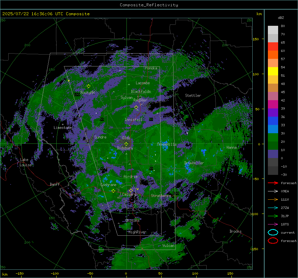Click the 'Calgary' map label
The width and height of the screenshot is (298, 278).
(129, 194)
